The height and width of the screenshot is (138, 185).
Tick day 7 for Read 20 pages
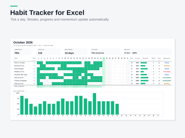tap(56, 69)
